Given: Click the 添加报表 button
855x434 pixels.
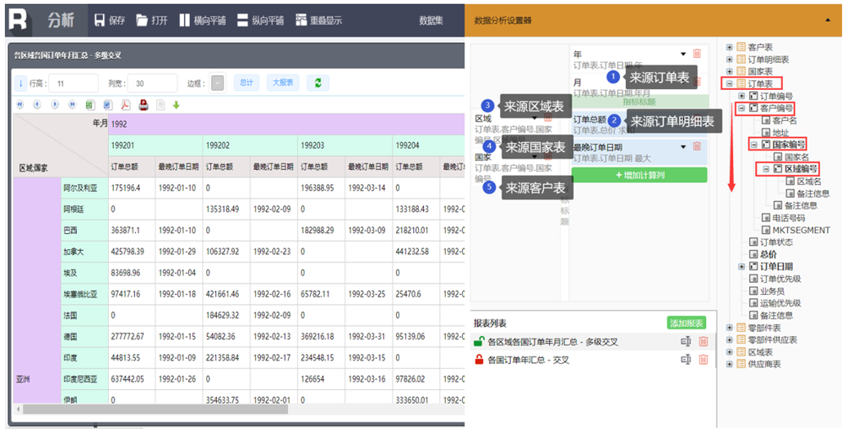Looking at the screenshot, I should tap(686, 323).
